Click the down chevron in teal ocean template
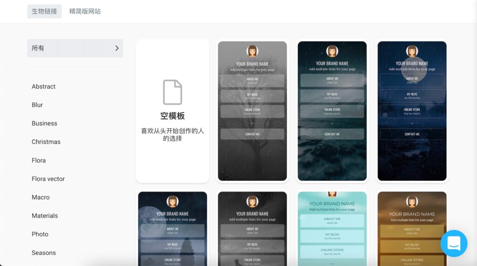The height and width of the screenshot is (266, 477). [x=332, y=123]
